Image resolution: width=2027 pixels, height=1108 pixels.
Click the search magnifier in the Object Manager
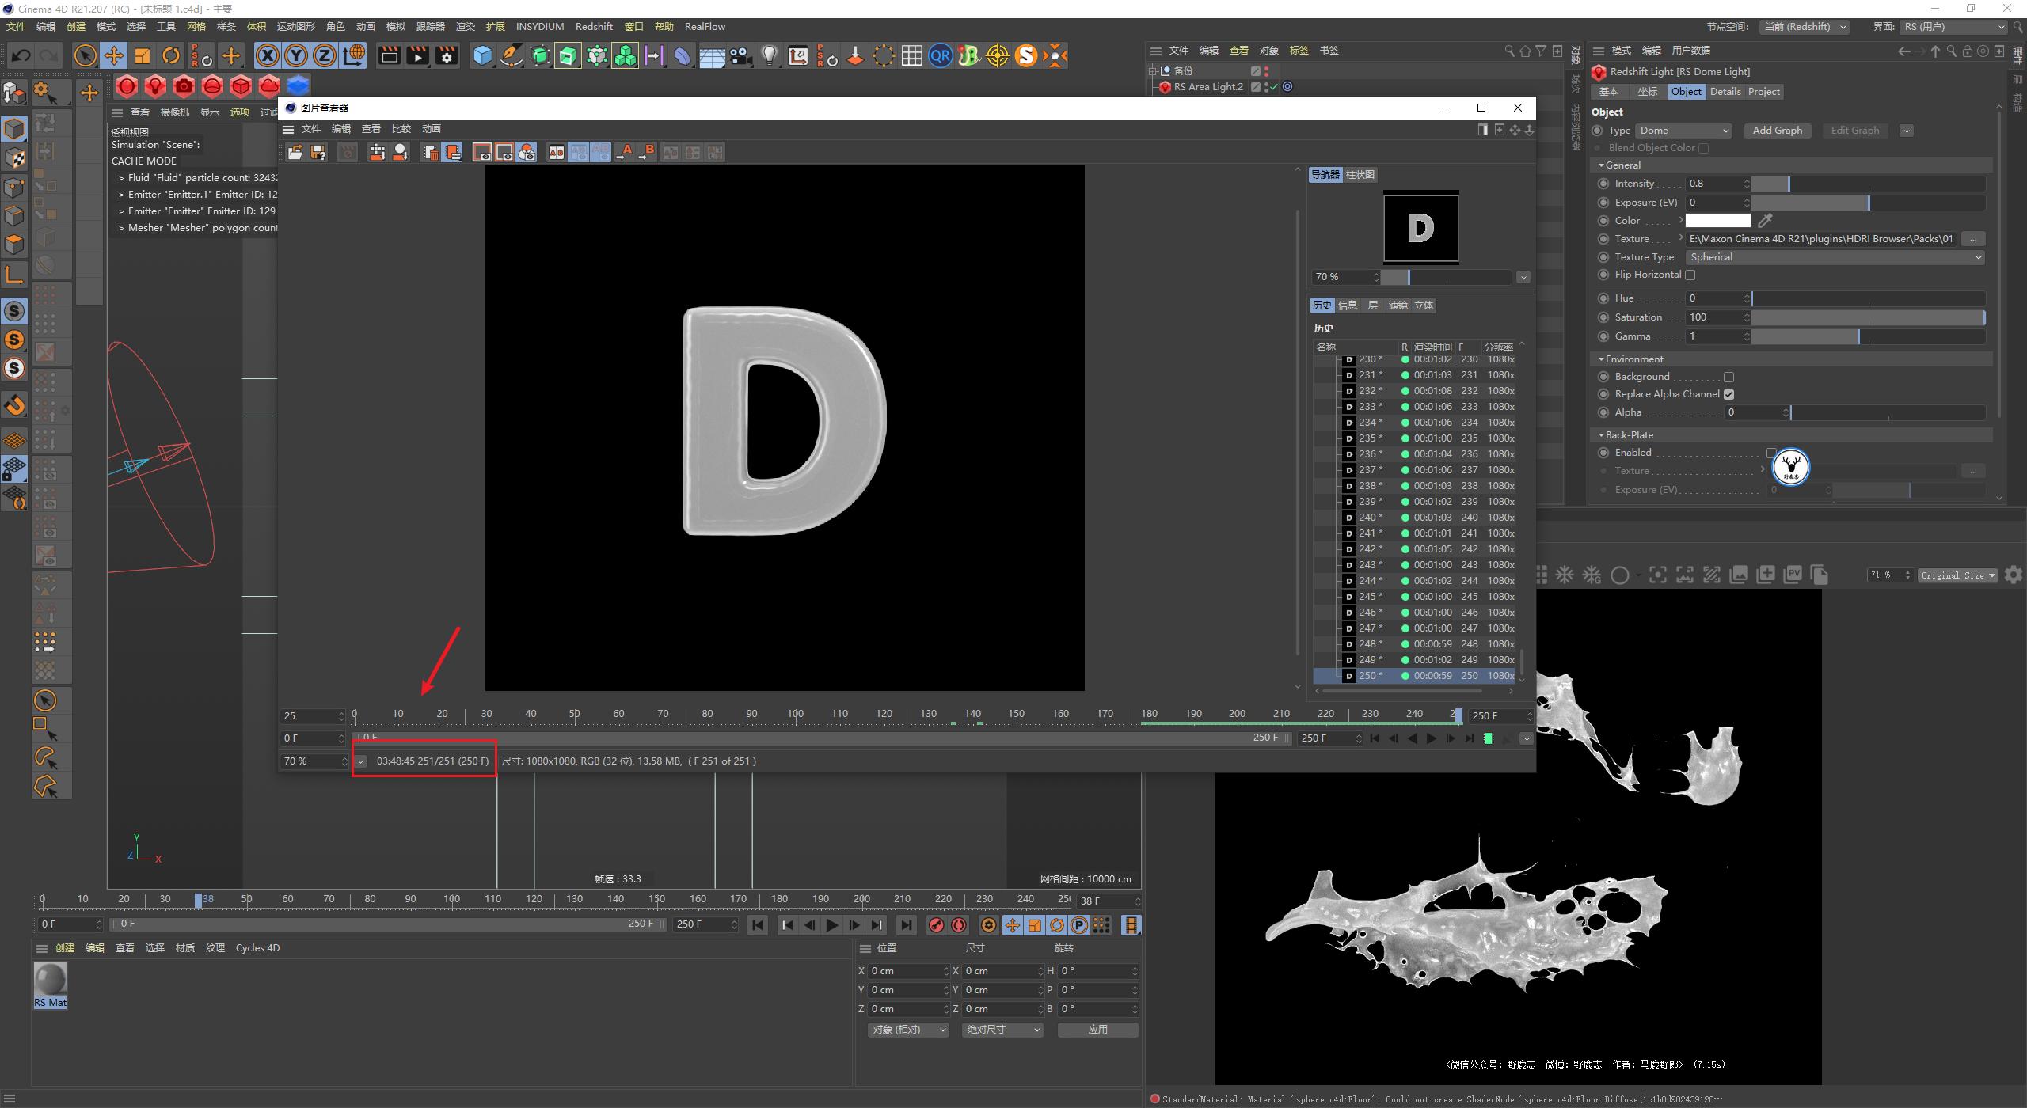(x=1508, y=50)
